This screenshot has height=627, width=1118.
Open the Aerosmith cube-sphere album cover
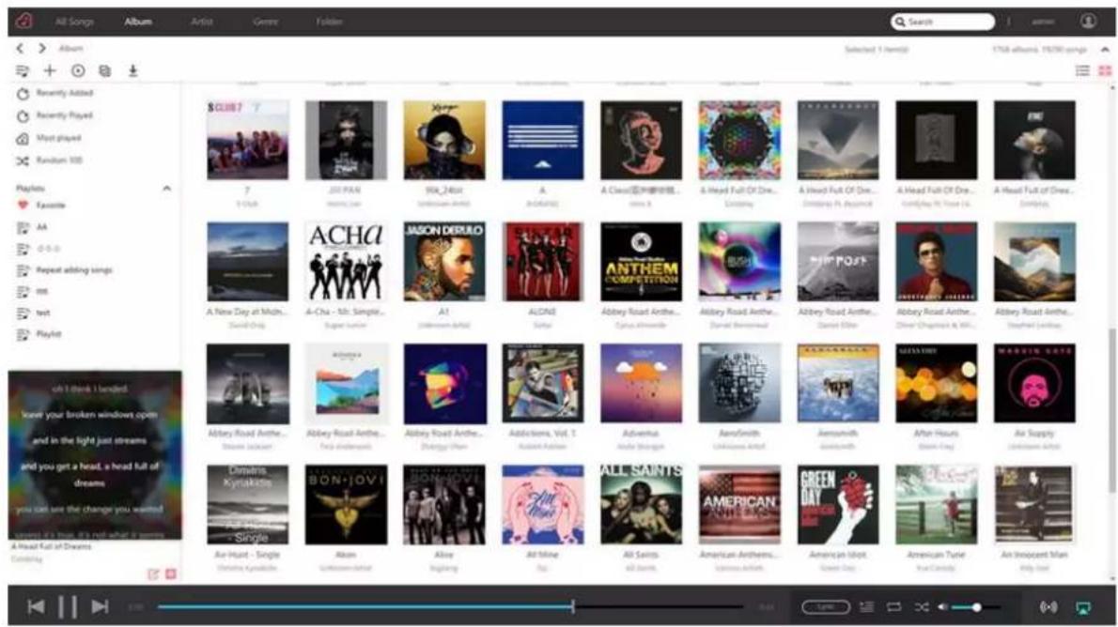pos(739,383)
